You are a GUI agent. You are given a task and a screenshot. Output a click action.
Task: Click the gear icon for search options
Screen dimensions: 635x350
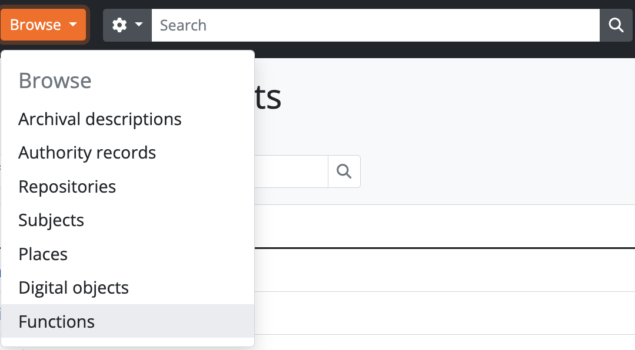(x=119, y=25)
